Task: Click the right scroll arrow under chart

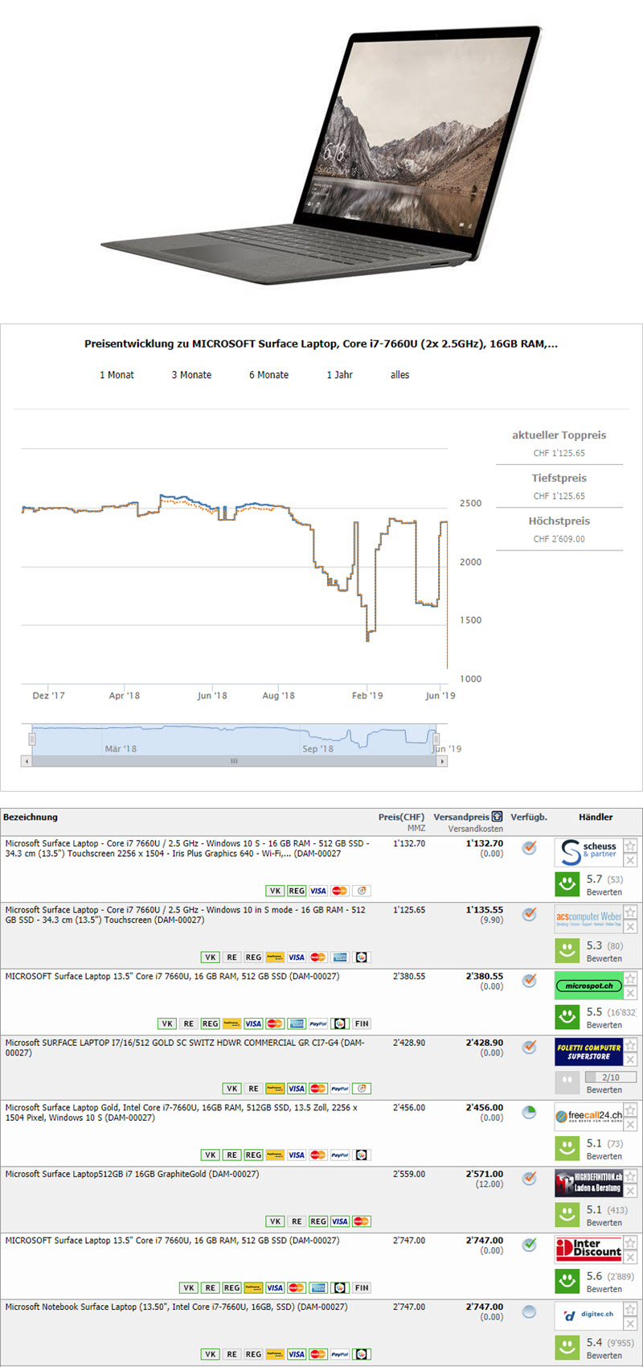Action: (441, 760)
